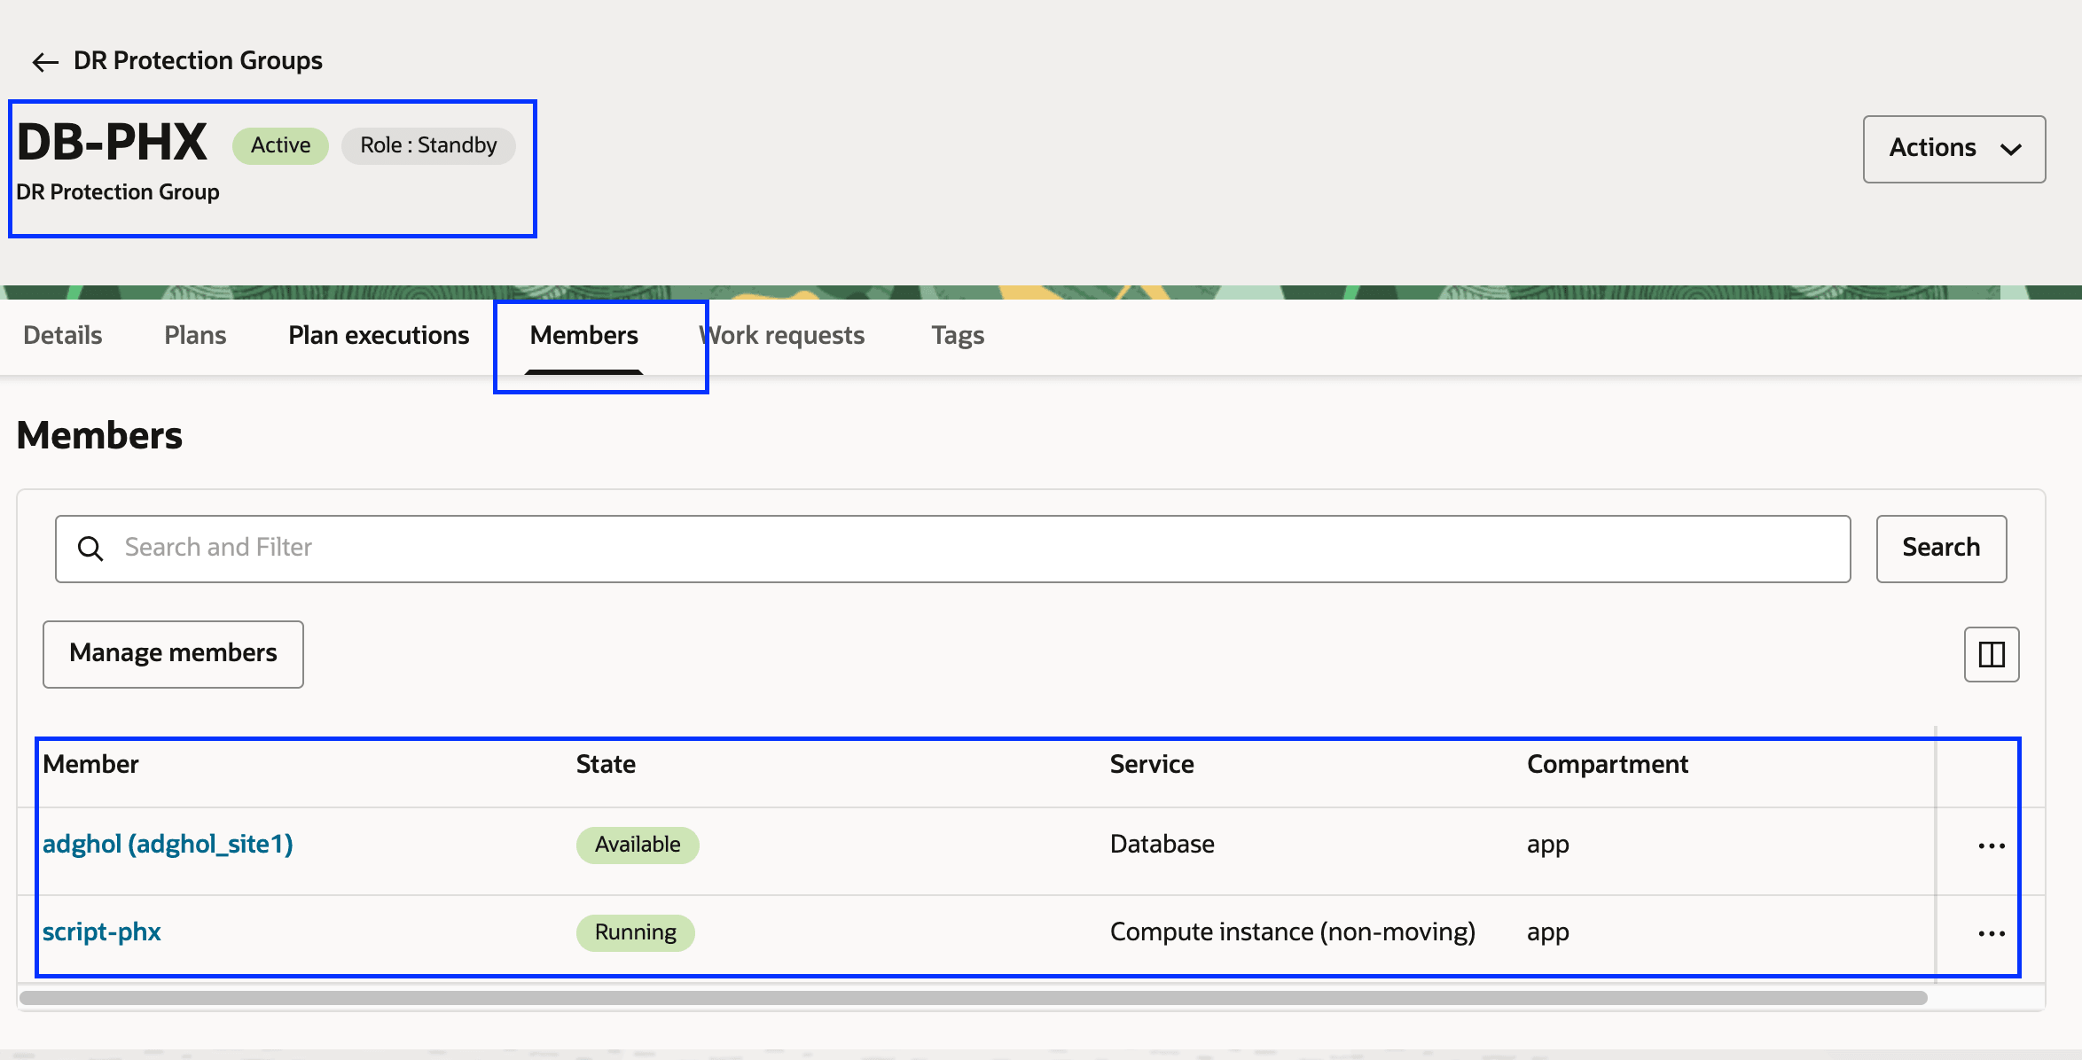Click the magnifier icon in search box

pos(90,549)
